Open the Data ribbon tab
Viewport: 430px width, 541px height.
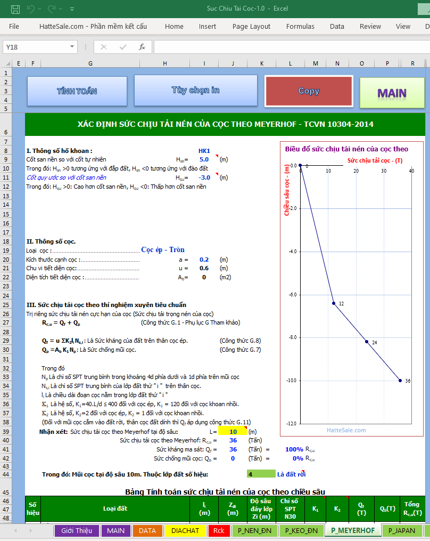pos(337,27)
